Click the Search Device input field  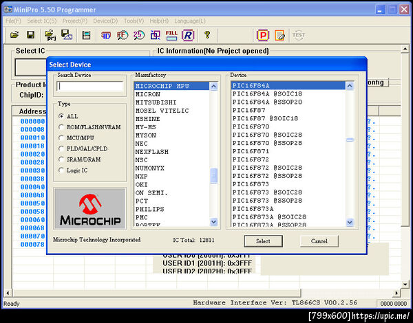[89, 87]
